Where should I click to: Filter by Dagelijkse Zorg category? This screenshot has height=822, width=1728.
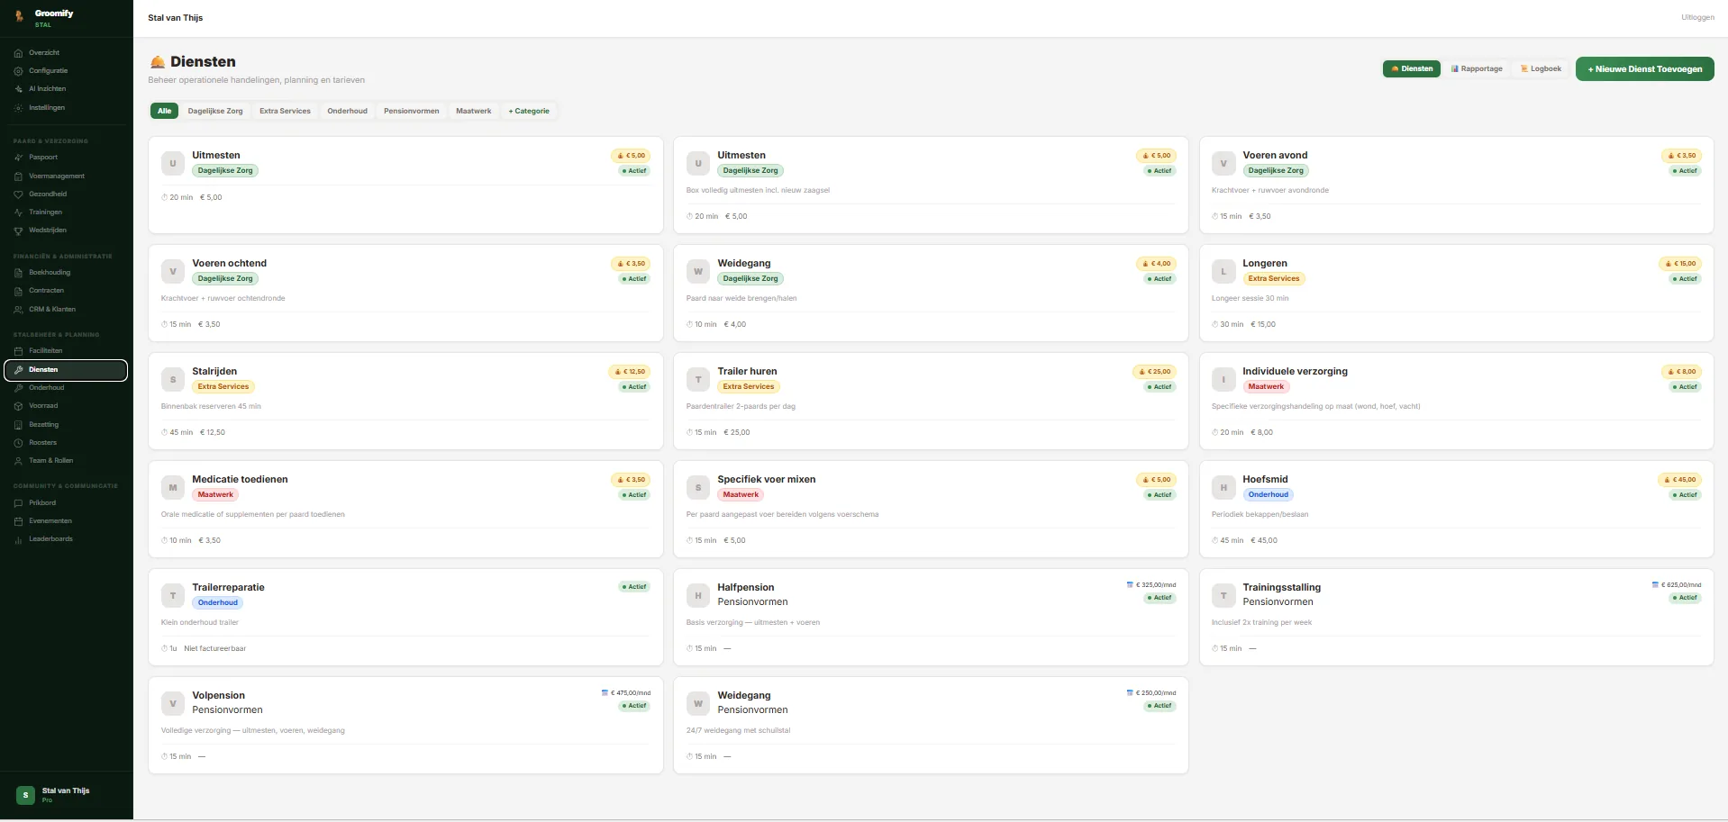point(215,111)
